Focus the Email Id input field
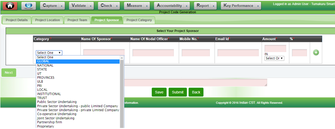 (238, 53)
